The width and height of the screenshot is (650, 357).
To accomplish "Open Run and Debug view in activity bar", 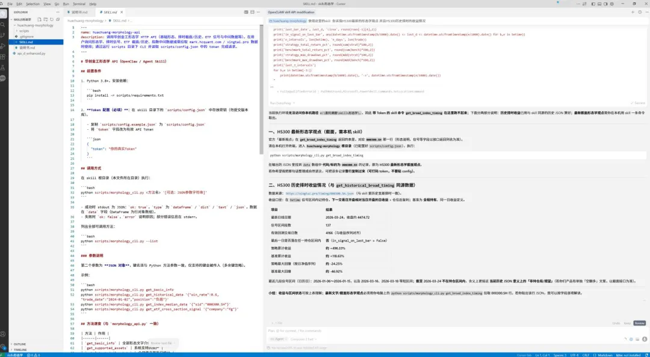I will (3, 46).
